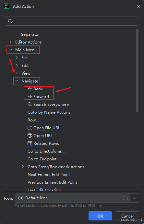Pick the Open File URI folder icon

(x=30, y=128)
